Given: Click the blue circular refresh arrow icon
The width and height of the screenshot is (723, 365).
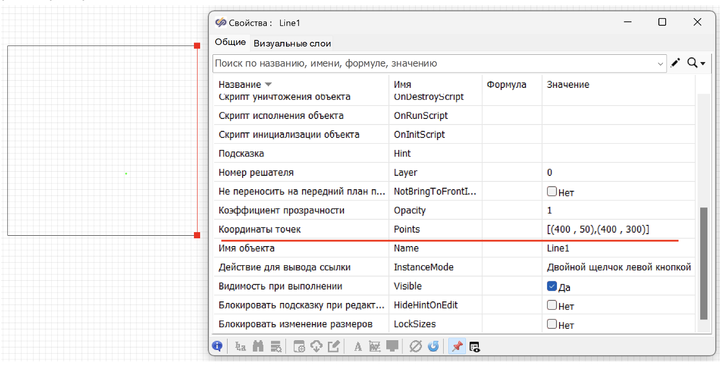Looking at the screenshot, I should coord(433,346).
